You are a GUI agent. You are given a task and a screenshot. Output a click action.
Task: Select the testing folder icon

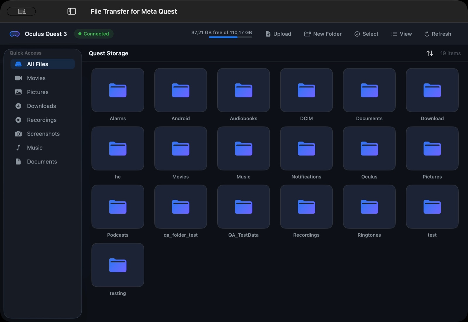pos(118,265)
